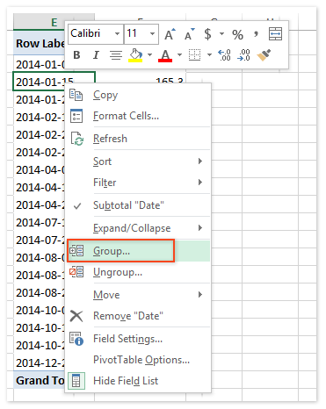
Task: Click the Group icon
Action: pyautogui.click(x=76, y=251)
